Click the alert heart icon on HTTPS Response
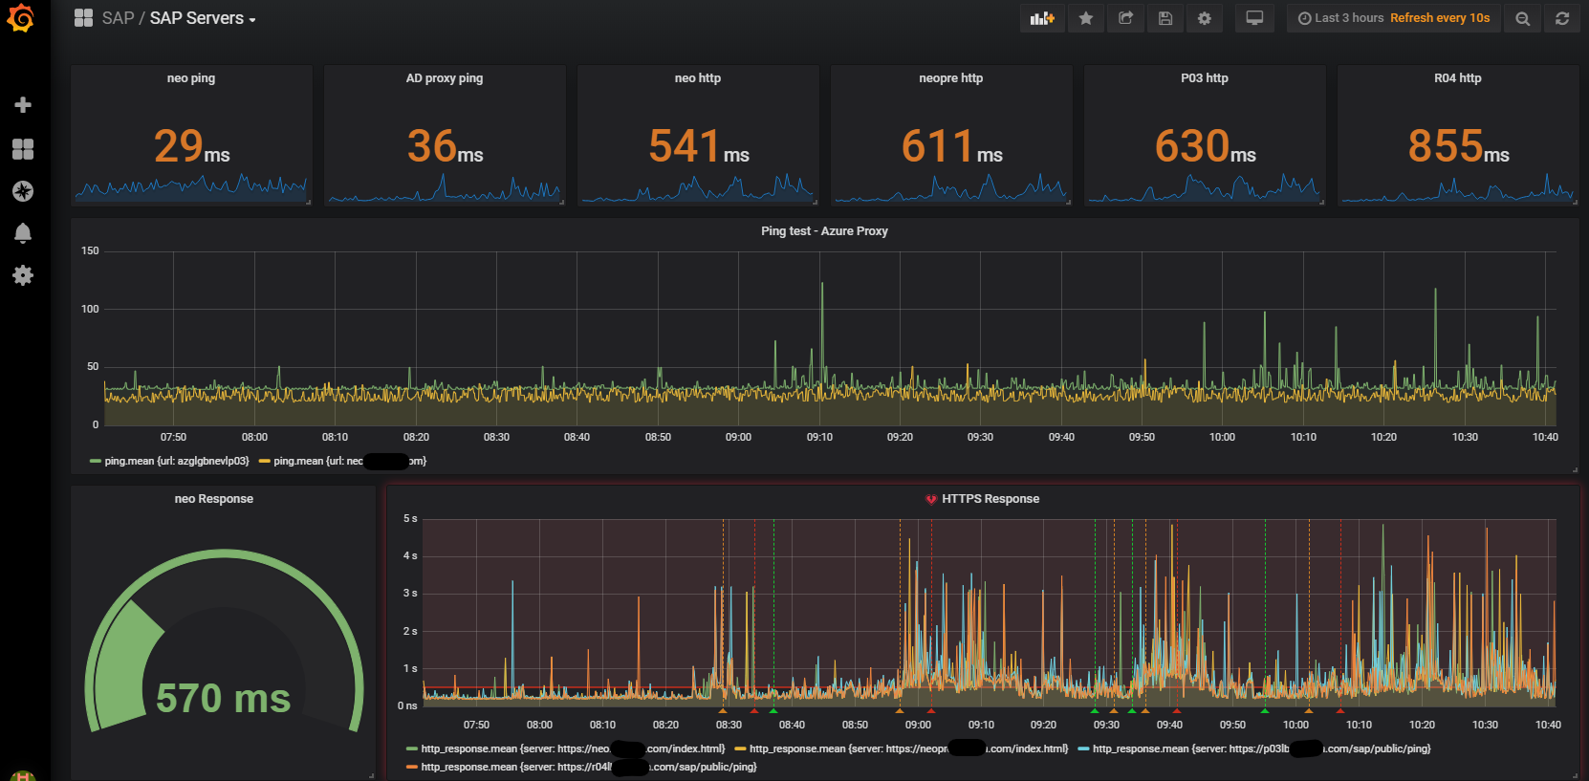The width and height of the screenshot is (1589, 781). (931, 499)
